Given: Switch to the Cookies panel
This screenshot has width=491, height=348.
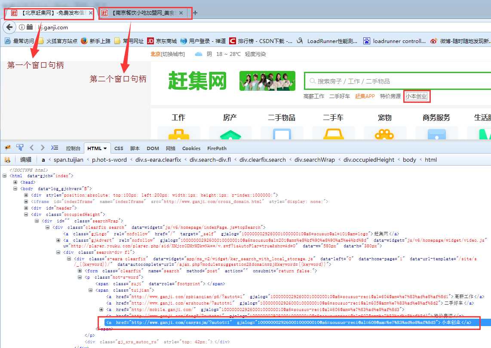Looking at the screenshot, I should tap(191, 148).
